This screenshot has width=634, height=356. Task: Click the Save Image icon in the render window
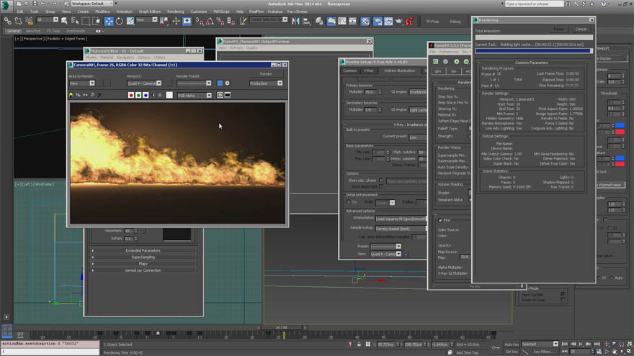pos(71,95)
